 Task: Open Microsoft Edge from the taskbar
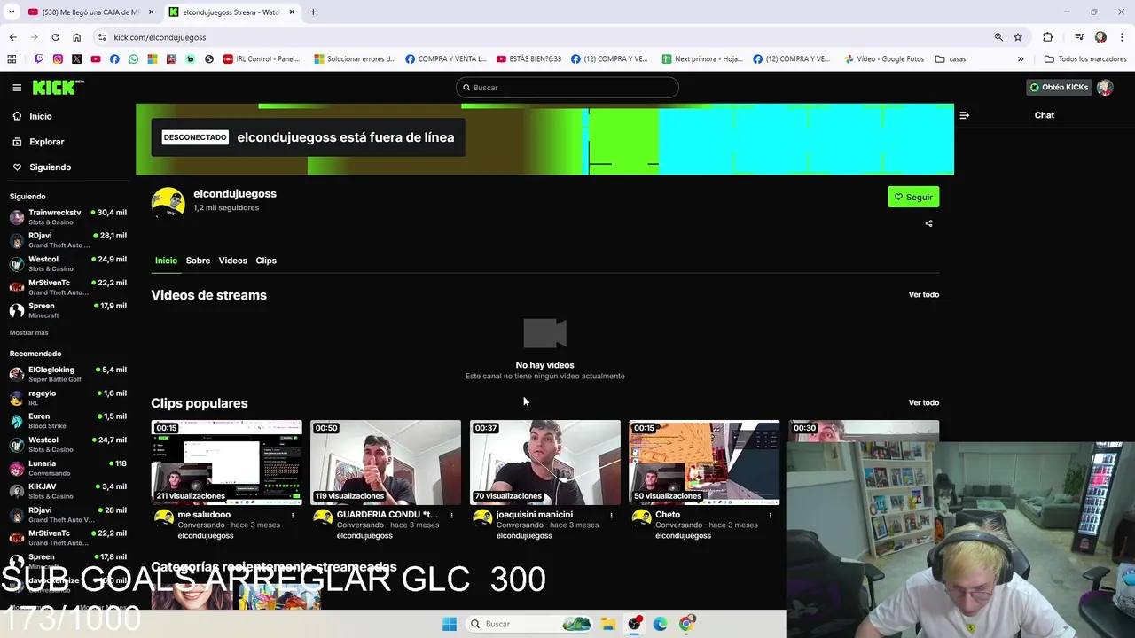pyautogui.click(x=660, y=624)
